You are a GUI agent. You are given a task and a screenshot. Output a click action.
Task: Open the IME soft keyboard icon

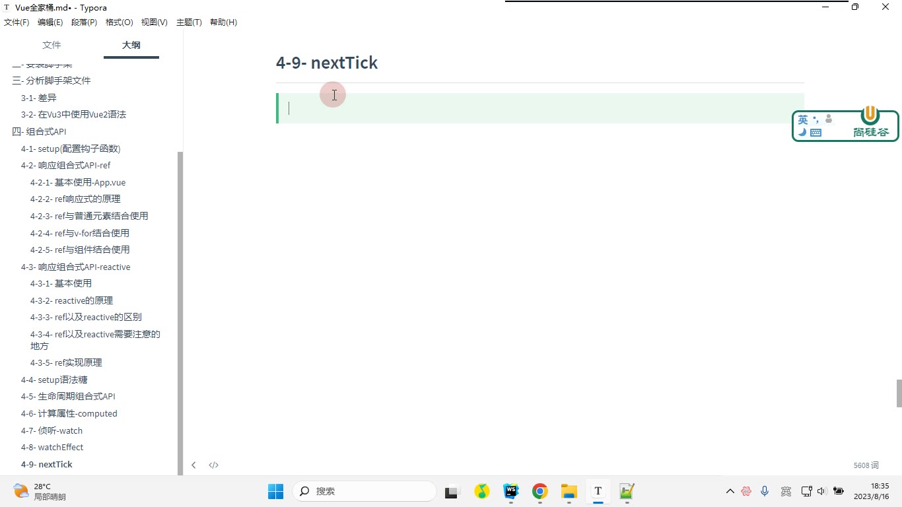point(815,132)
